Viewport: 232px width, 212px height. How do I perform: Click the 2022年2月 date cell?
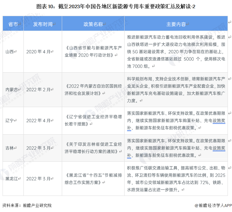click(x=38, y=89)
